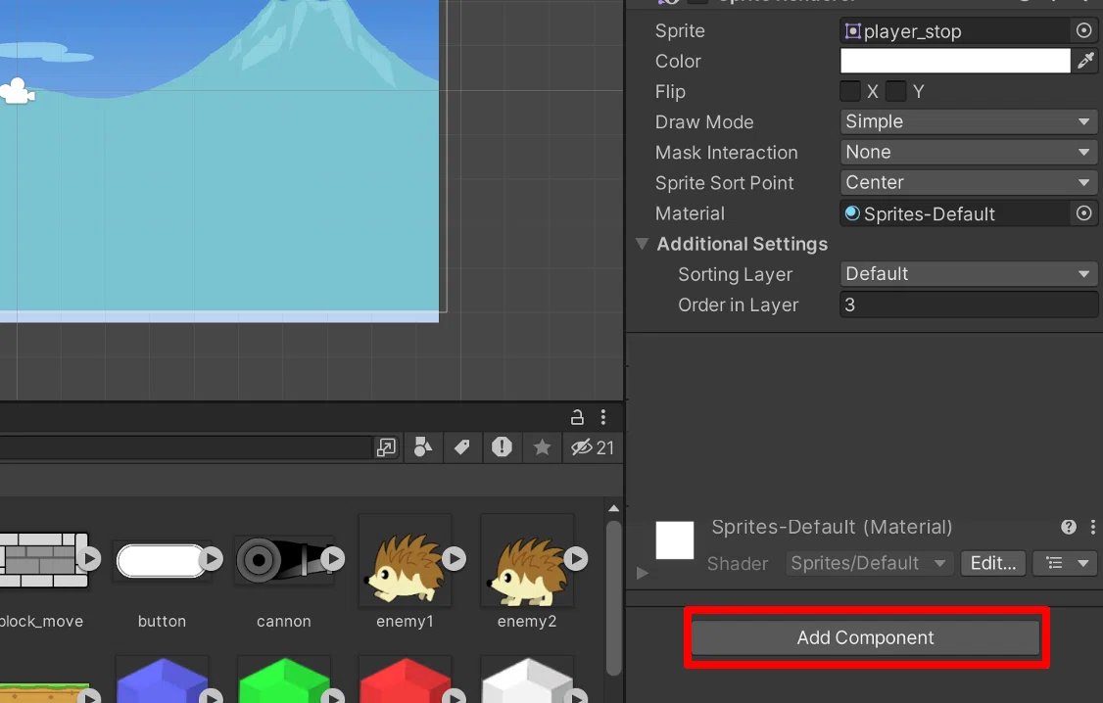Click the Add Component button

click(x=865, y=637)
